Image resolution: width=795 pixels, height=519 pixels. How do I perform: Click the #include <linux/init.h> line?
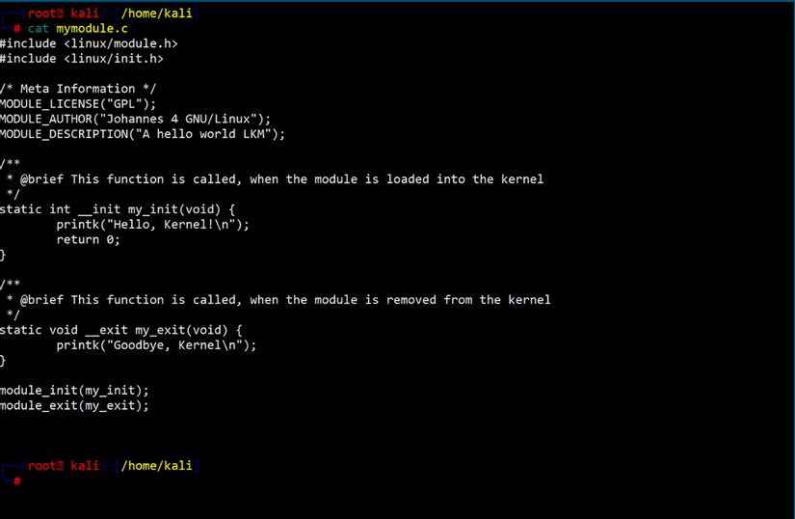[x=82, y=59]
